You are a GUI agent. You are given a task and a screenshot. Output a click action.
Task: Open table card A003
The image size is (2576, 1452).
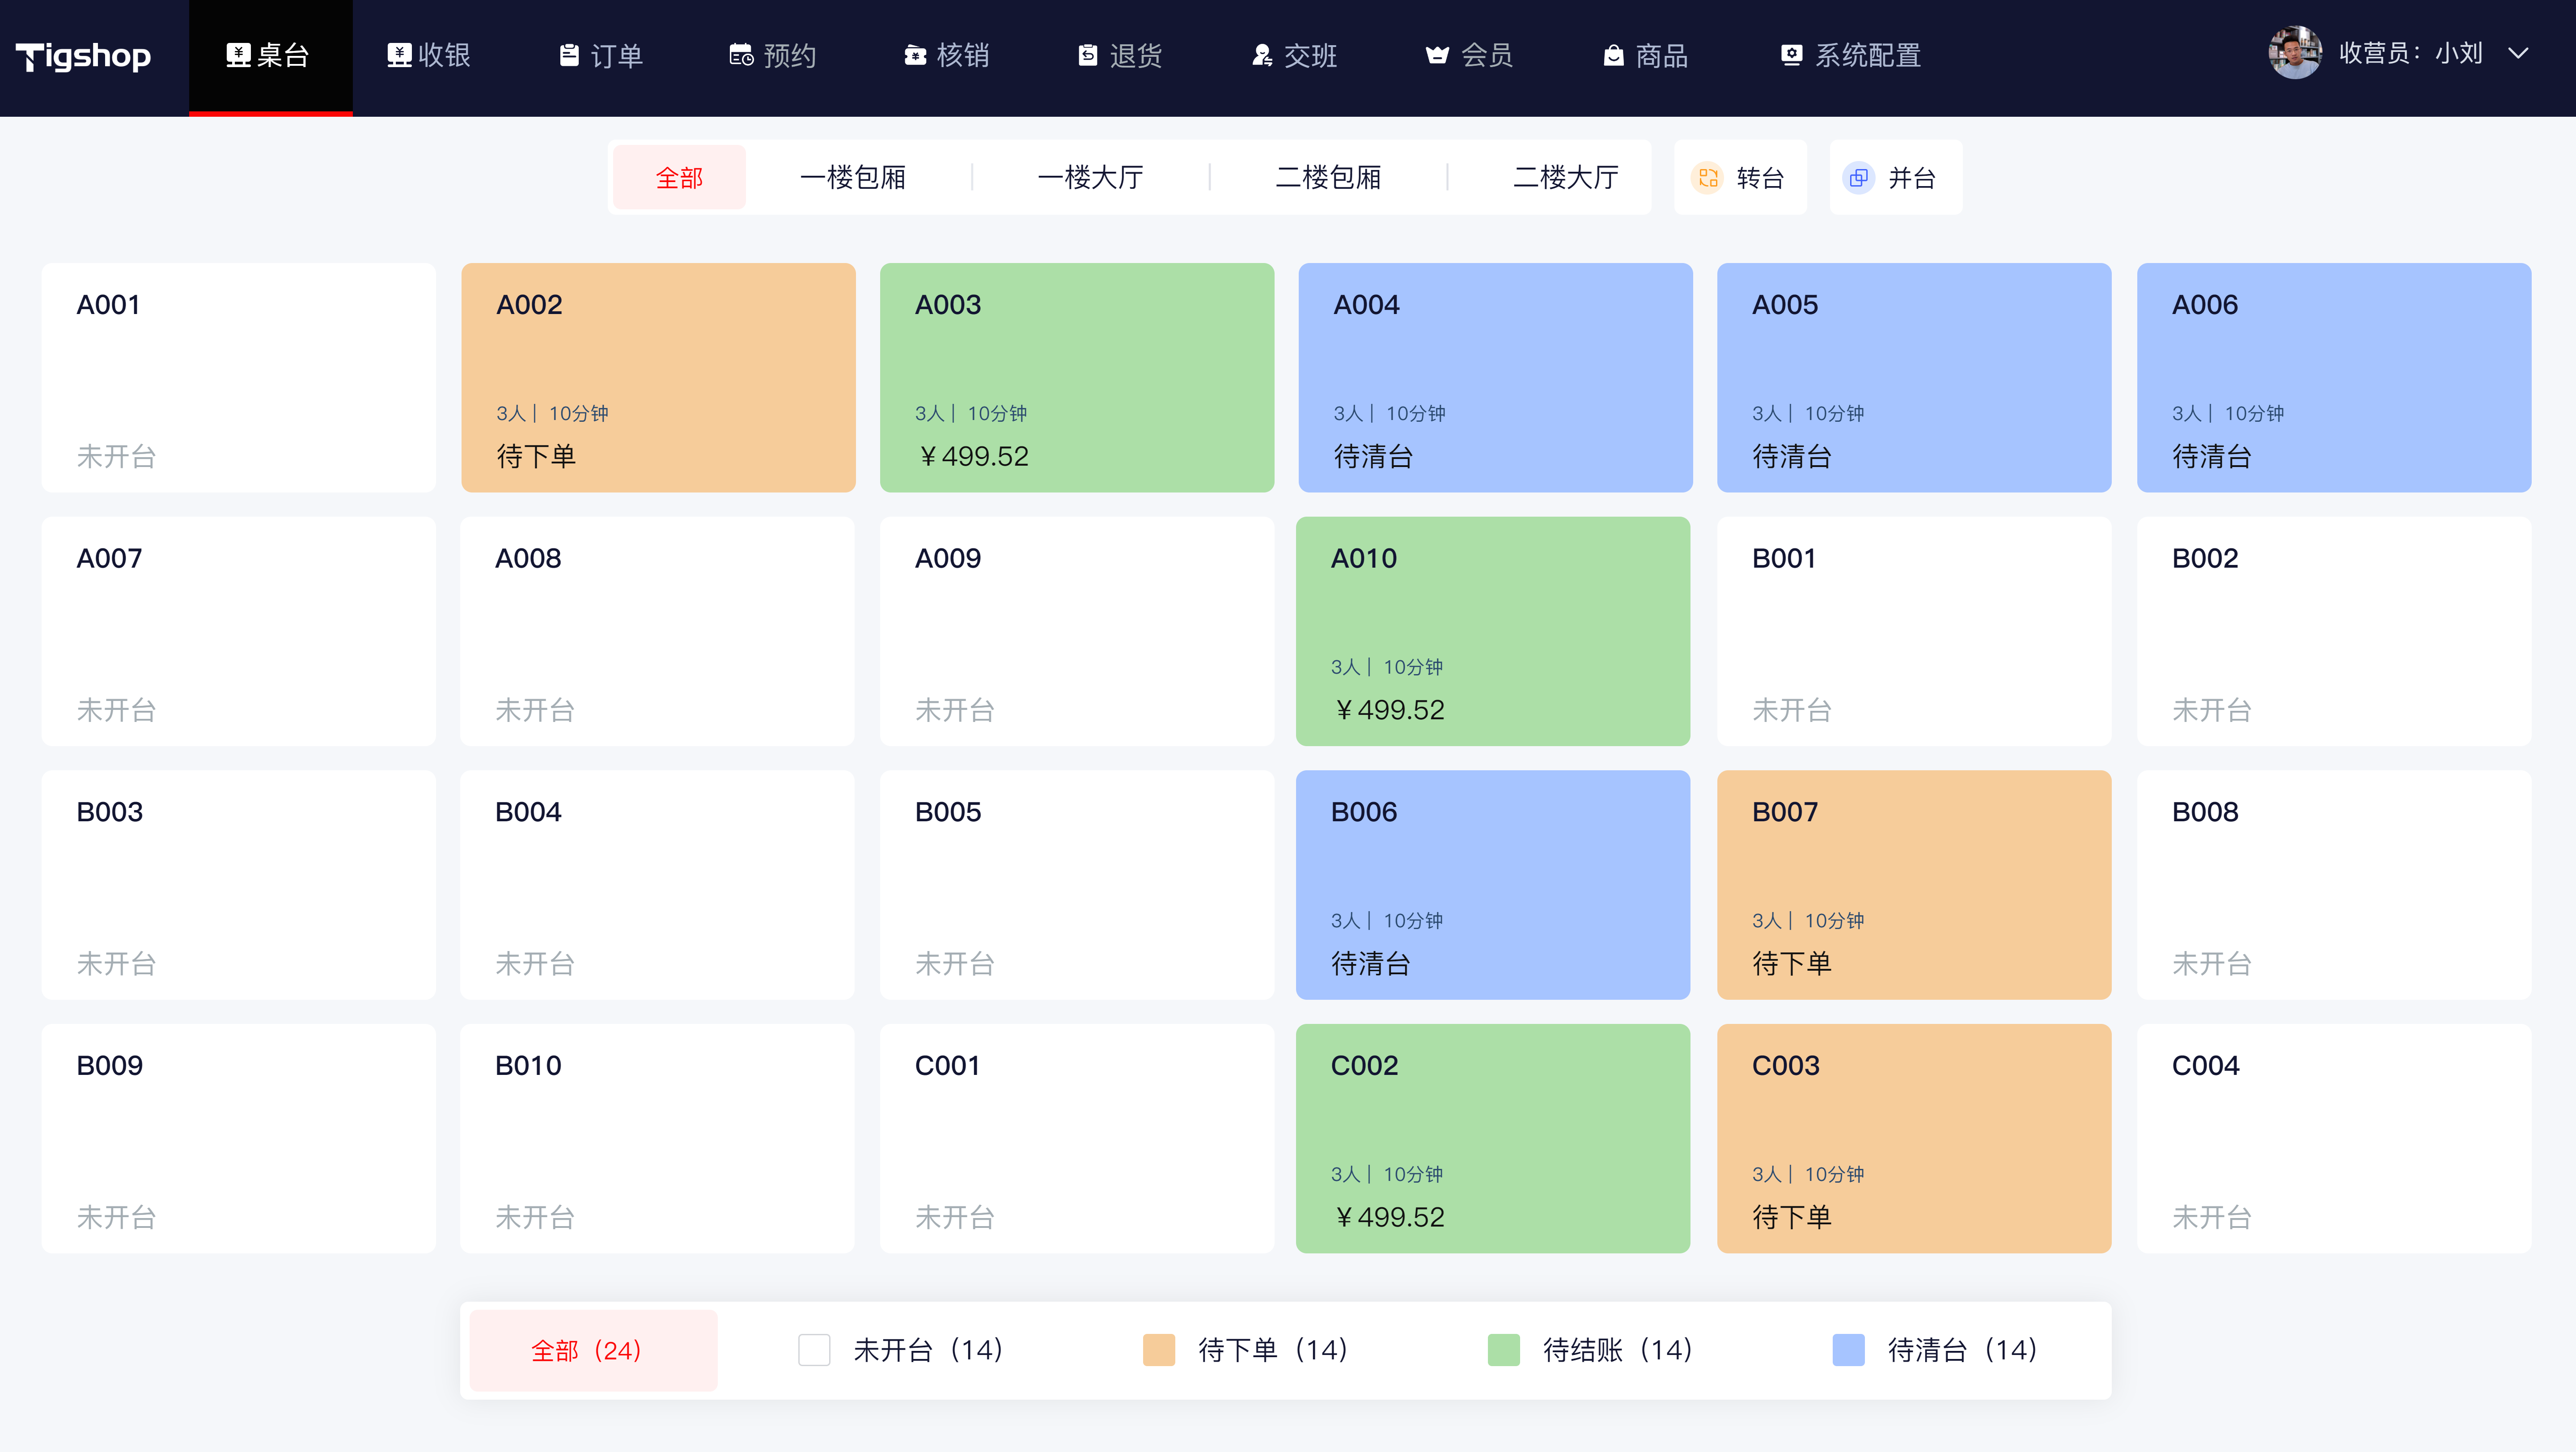point(1077,378)
